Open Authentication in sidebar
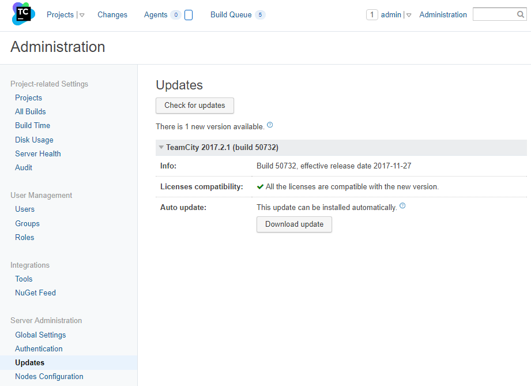This screenshot has width=531, height=386. [x=39, y=348]
